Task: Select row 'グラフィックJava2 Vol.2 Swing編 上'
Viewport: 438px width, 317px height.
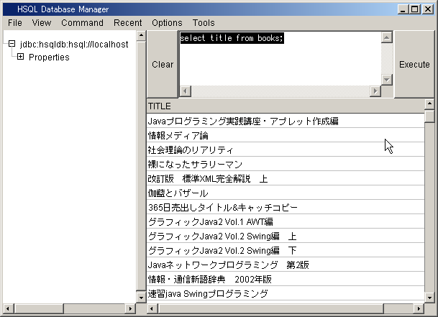Action: click(286, 236)
